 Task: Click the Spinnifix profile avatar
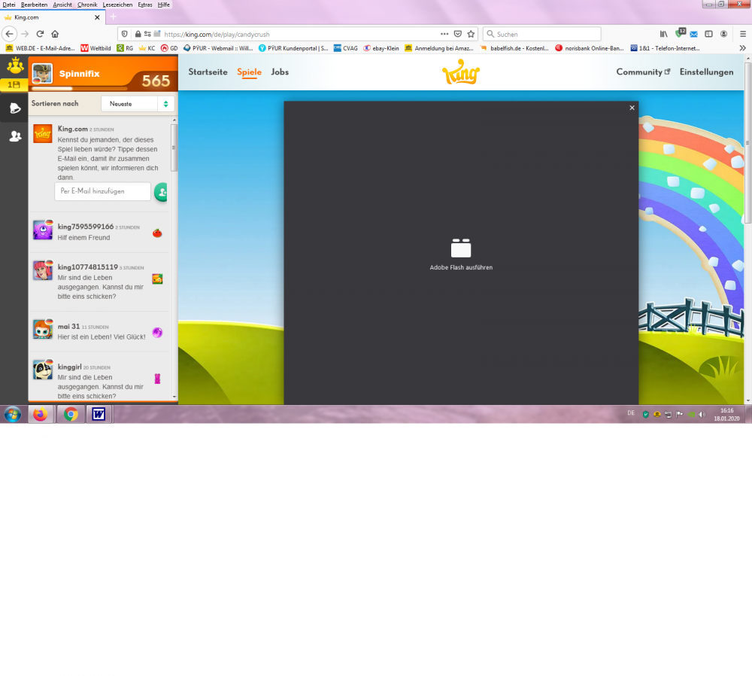tap(42, 74)
